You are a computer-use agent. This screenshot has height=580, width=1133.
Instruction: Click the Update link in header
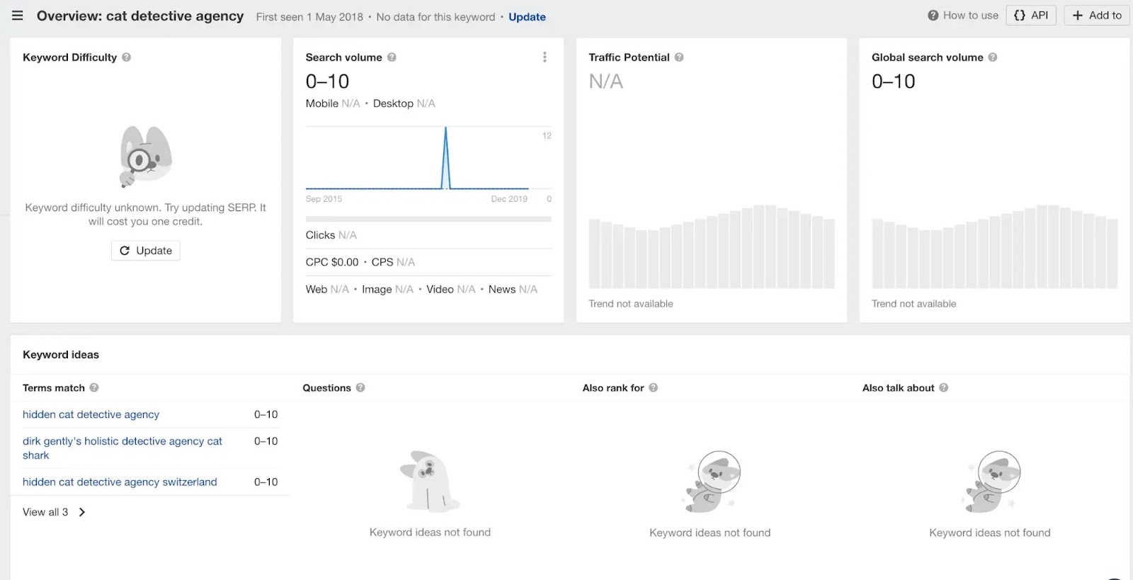click(x=527, y=17)
